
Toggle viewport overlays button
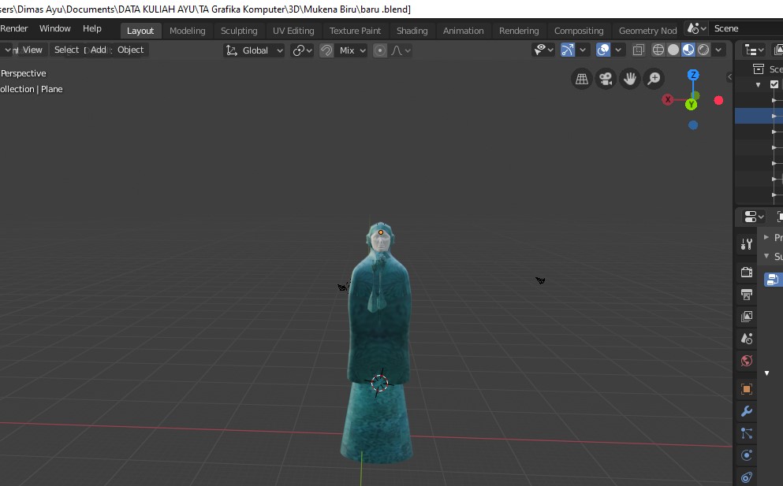pos(603,50)
